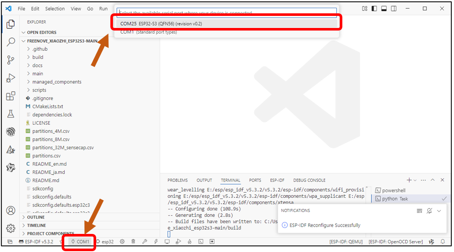The image size is (454, 252).
Task: Switch to the PORTS tab
Action: [x=255, y=180]
